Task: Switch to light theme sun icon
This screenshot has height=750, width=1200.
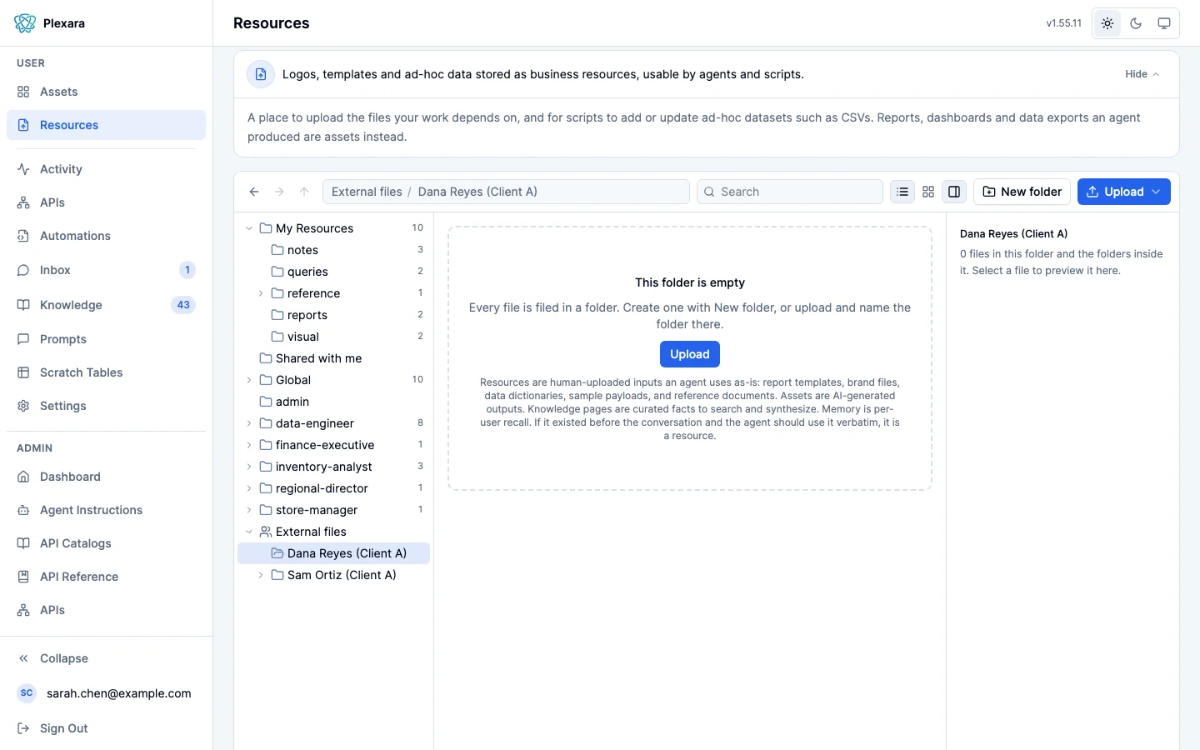Action: pos(1107,23)
